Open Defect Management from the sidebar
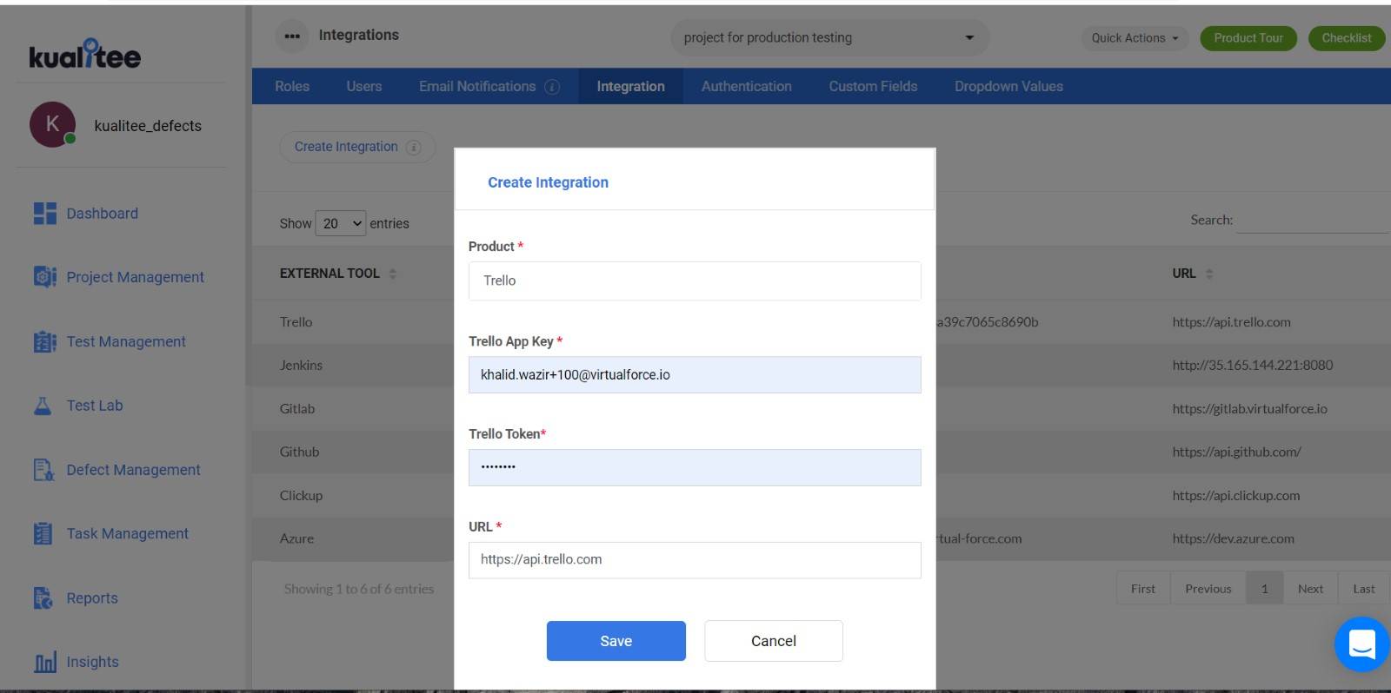 click(133, 469)
